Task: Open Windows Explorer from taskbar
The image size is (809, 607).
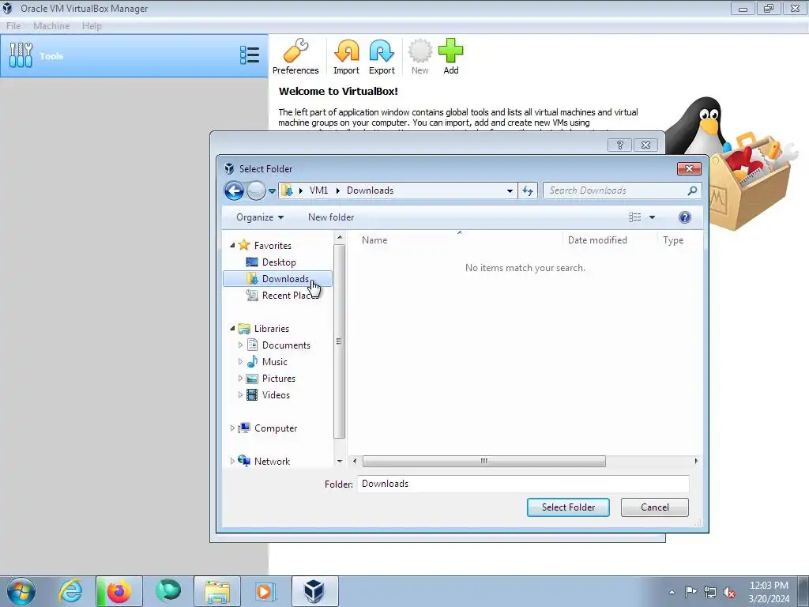Action: (x=217, y=591)
